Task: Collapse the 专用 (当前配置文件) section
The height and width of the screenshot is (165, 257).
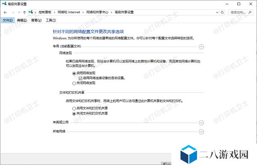Action: (x=201, y=47)
